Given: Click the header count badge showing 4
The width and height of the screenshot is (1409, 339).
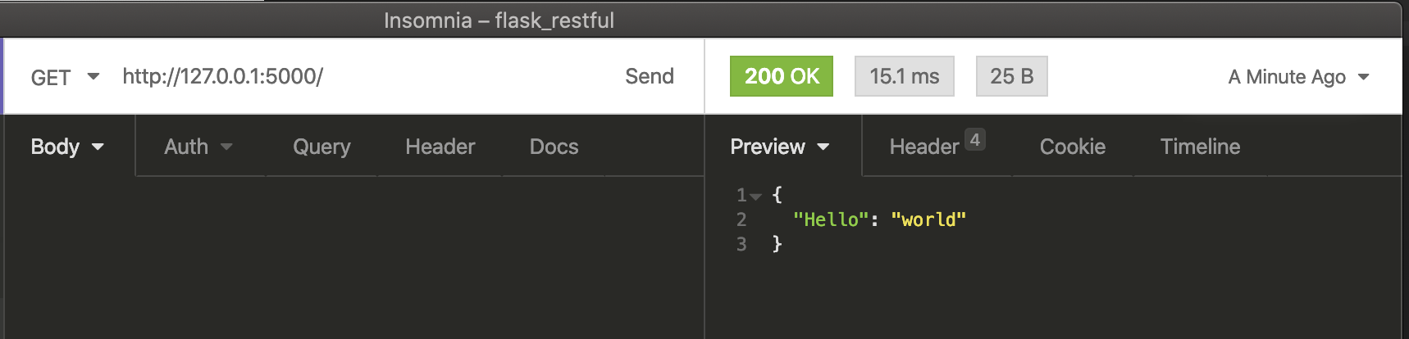Looking at the screenshot, I should 974,139.
